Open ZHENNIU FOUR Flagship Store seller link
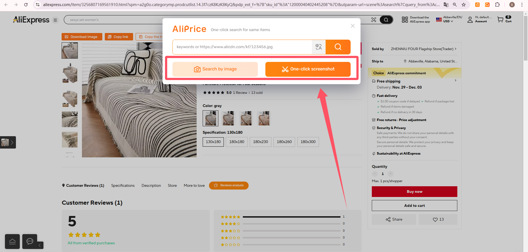Image resolution: width=528 pixels, height=252 pixels. tap(424, 49)
